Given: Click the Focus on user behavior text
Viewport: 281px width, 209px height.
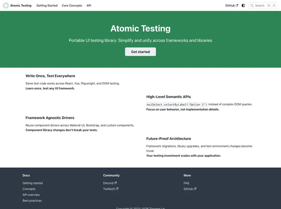Looking at the screenshot, I should [x=183, y=109].
